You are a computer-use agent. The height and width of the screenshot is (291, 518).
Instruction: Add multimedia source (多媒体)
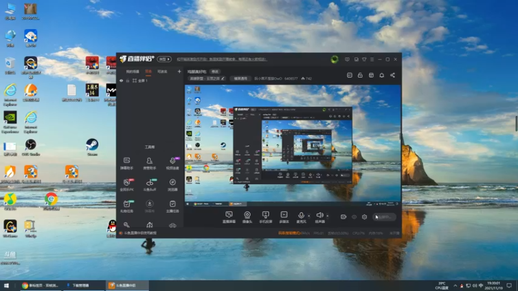click(x=284, y=217)
